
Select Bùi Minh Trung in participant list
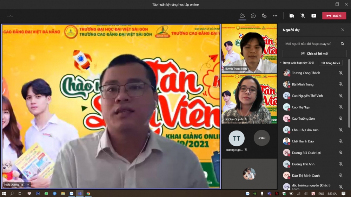pos(303,84)
